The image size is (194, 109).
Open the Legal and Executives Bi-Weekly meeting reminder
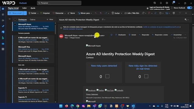coord(158,8)
